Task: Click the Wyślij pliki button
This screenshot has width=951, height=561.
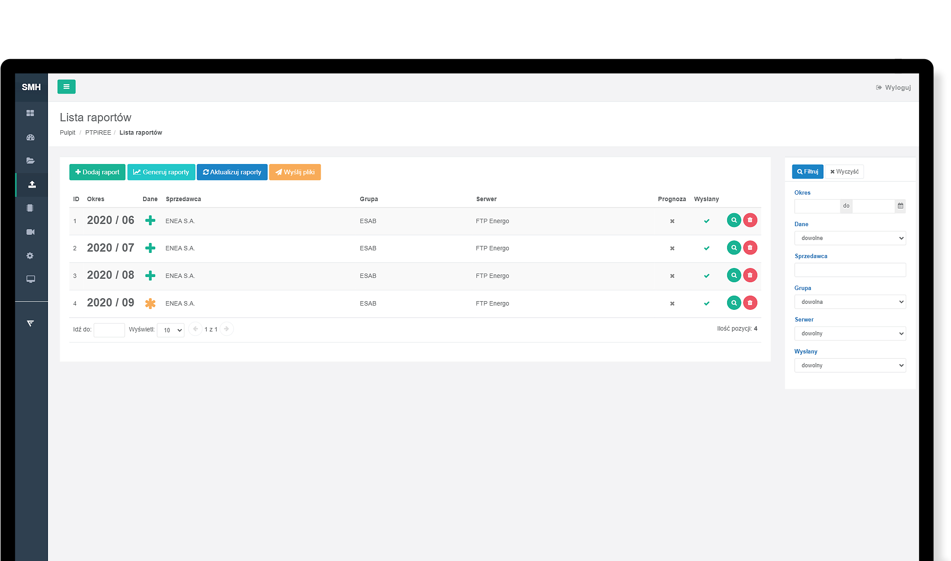Action: (295, 172)
